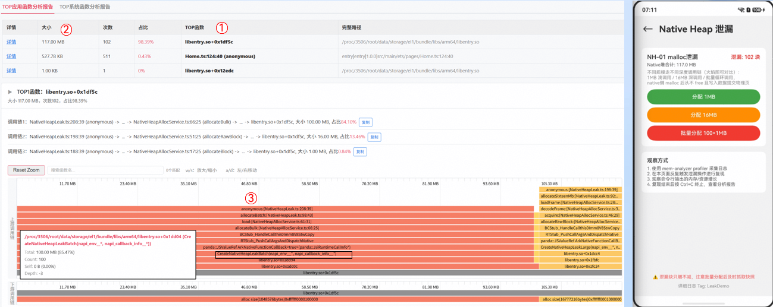This screenshot has width=773, height=307.
Task: Click the Reset Zoom button
Action: tap(26, 170)
